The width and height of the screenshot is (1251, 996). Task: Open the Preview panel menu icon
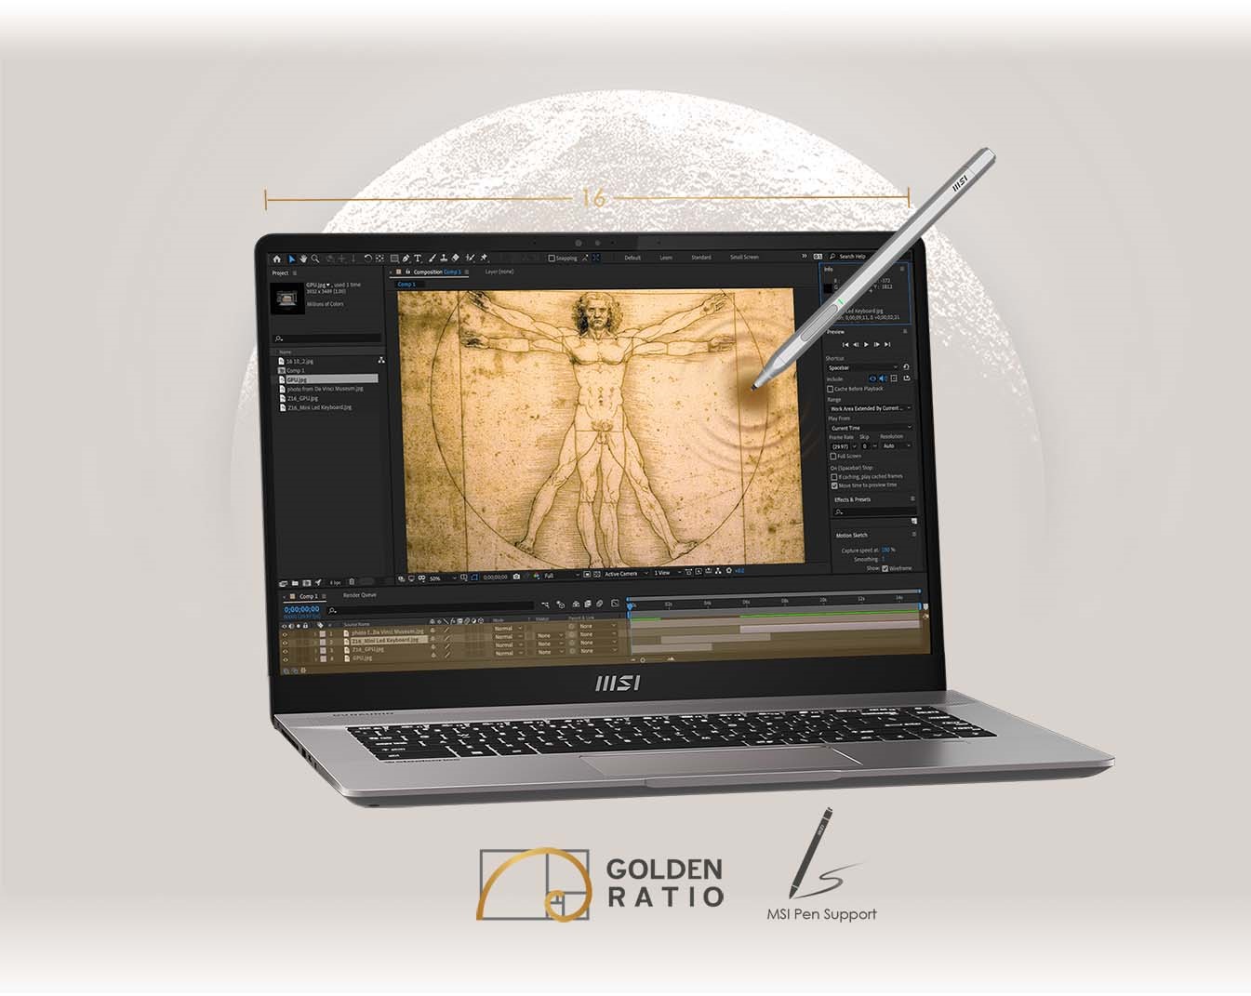click(905, 332)
